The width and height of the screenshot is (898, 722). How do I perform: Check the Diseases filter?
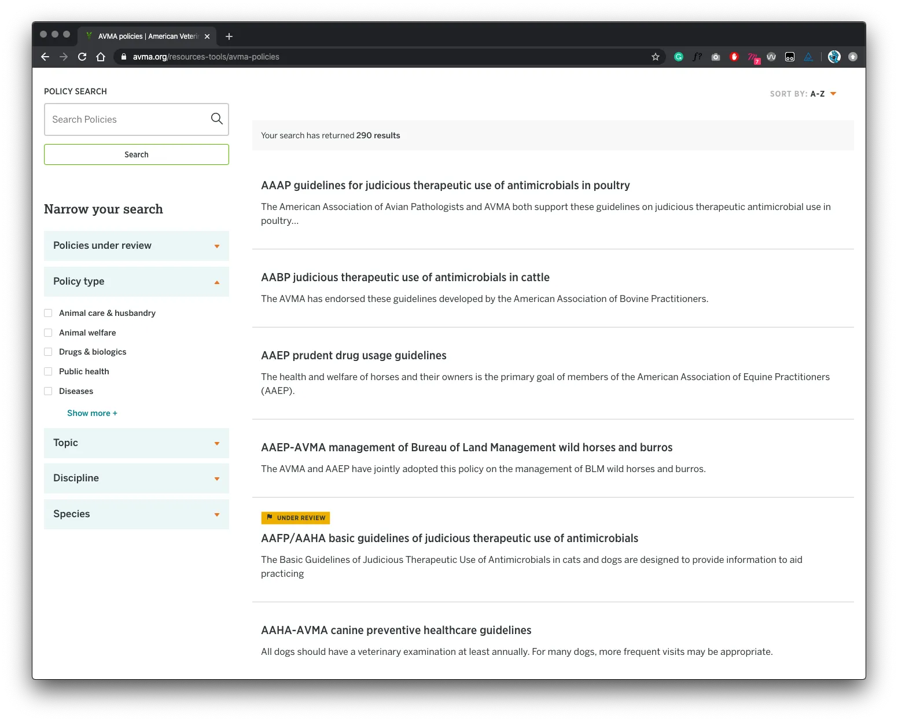48,391
